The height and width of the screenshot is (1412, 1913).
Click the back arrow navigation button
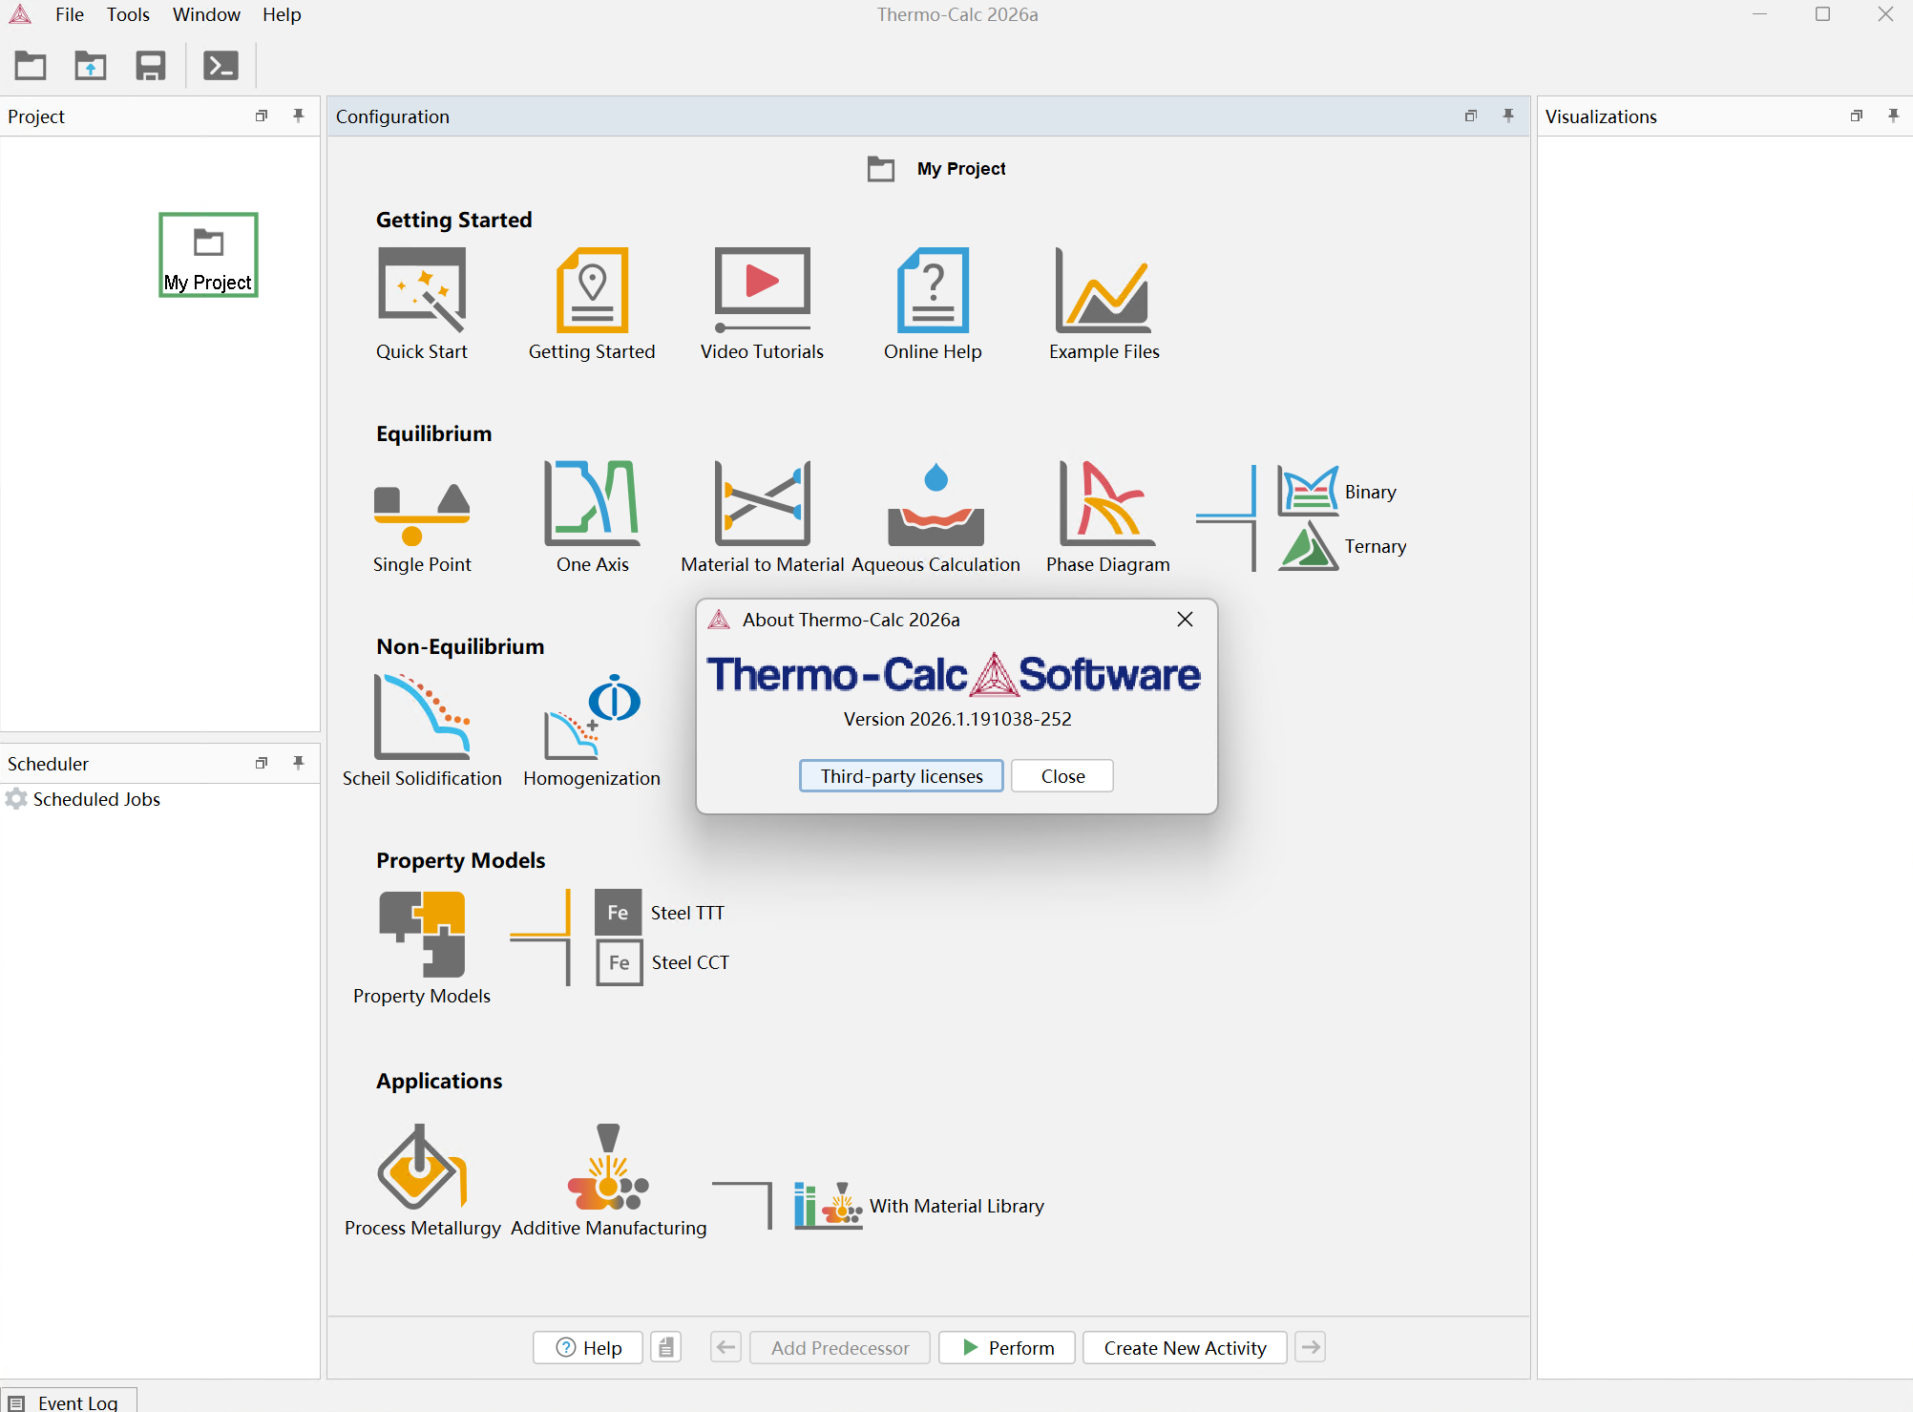pyautogui.click(x=725, y=1348)
